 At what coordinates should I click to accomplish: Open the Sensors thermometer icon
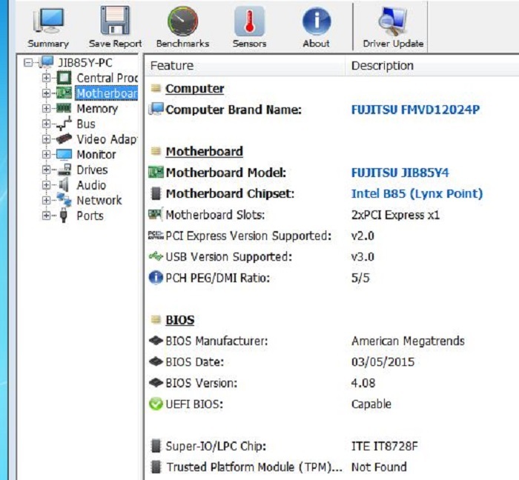(249, 21)
